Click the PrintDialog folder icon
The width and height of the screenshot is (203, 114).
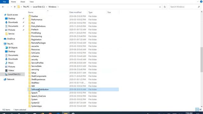[29, 33]
